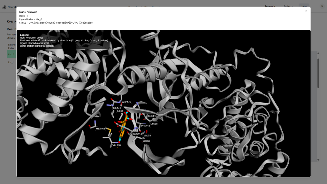Click the VAL116 residue label

tap(117, 145)
